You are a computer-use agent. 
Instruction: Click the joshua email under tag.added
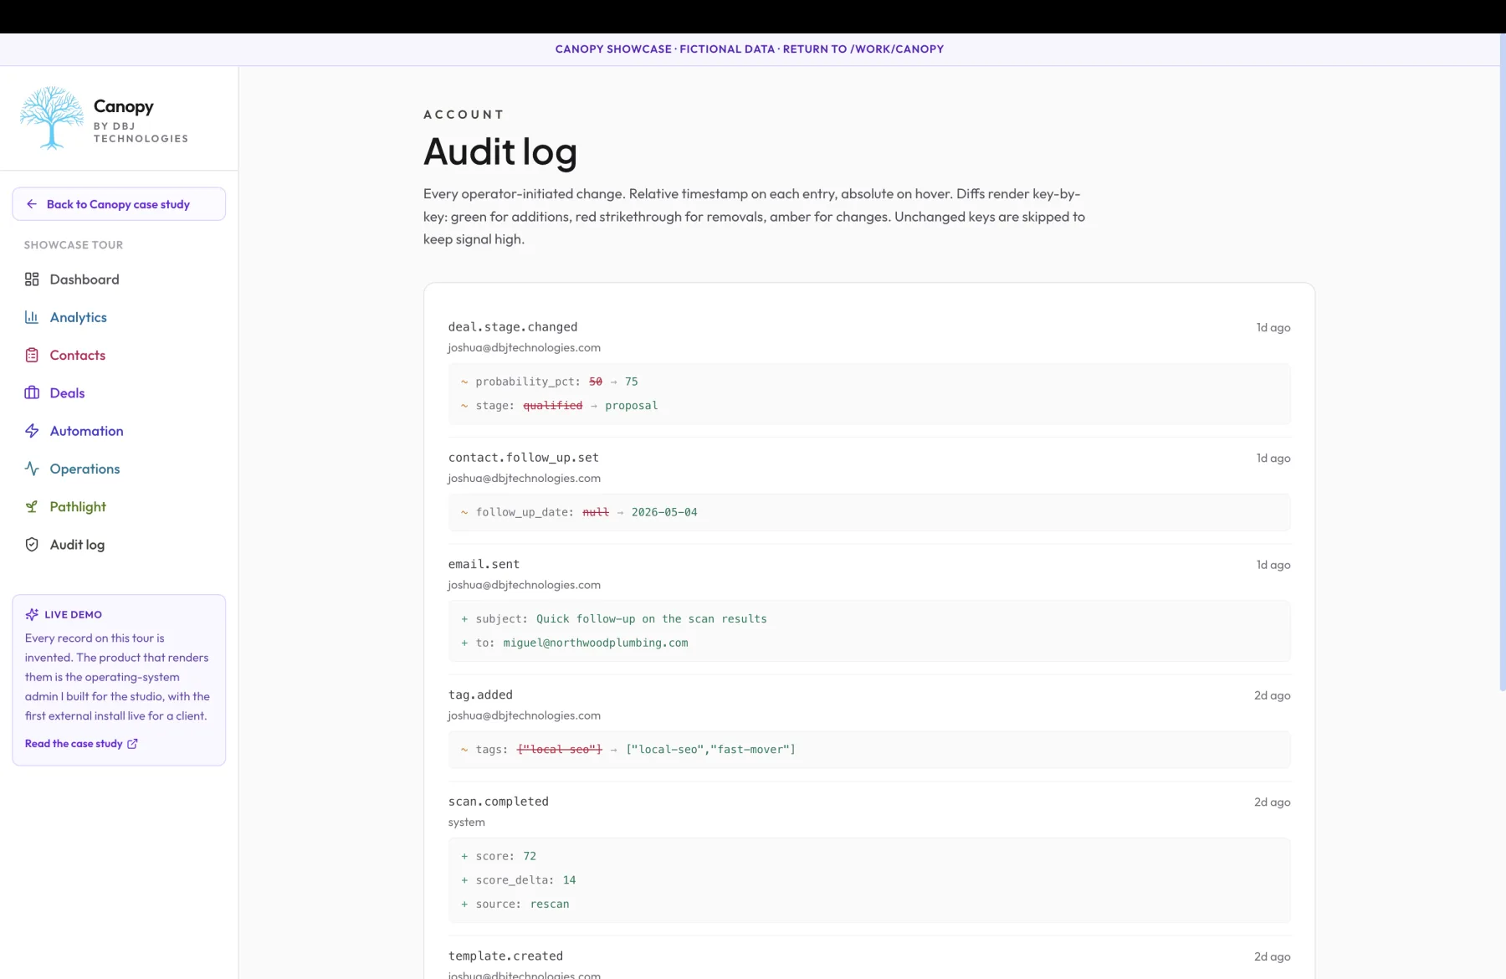pos(525,715)
